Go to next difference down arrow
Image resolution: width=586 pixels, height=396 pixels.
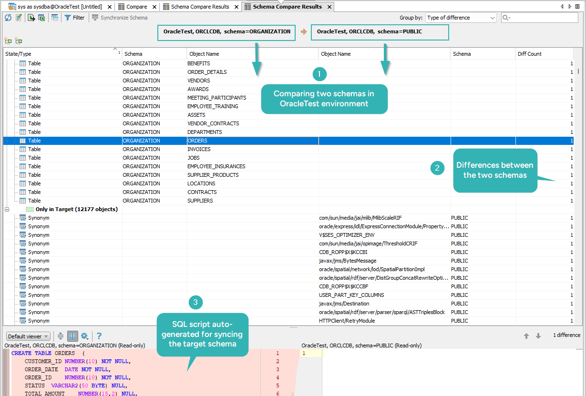(x=538, y=336)
